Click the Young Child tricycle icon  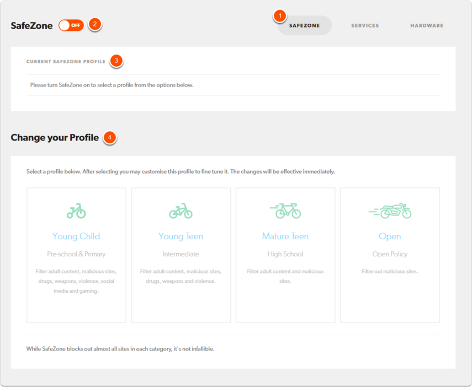[x=76, y=211]
